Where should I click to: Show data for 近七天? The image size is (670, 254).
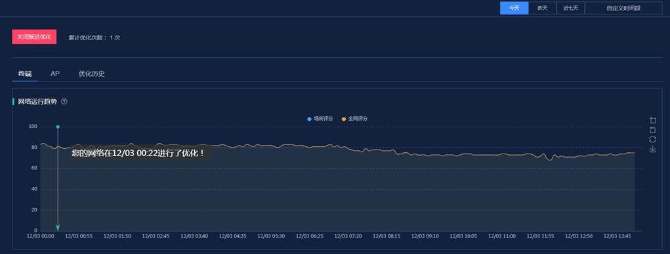(570, 8)
